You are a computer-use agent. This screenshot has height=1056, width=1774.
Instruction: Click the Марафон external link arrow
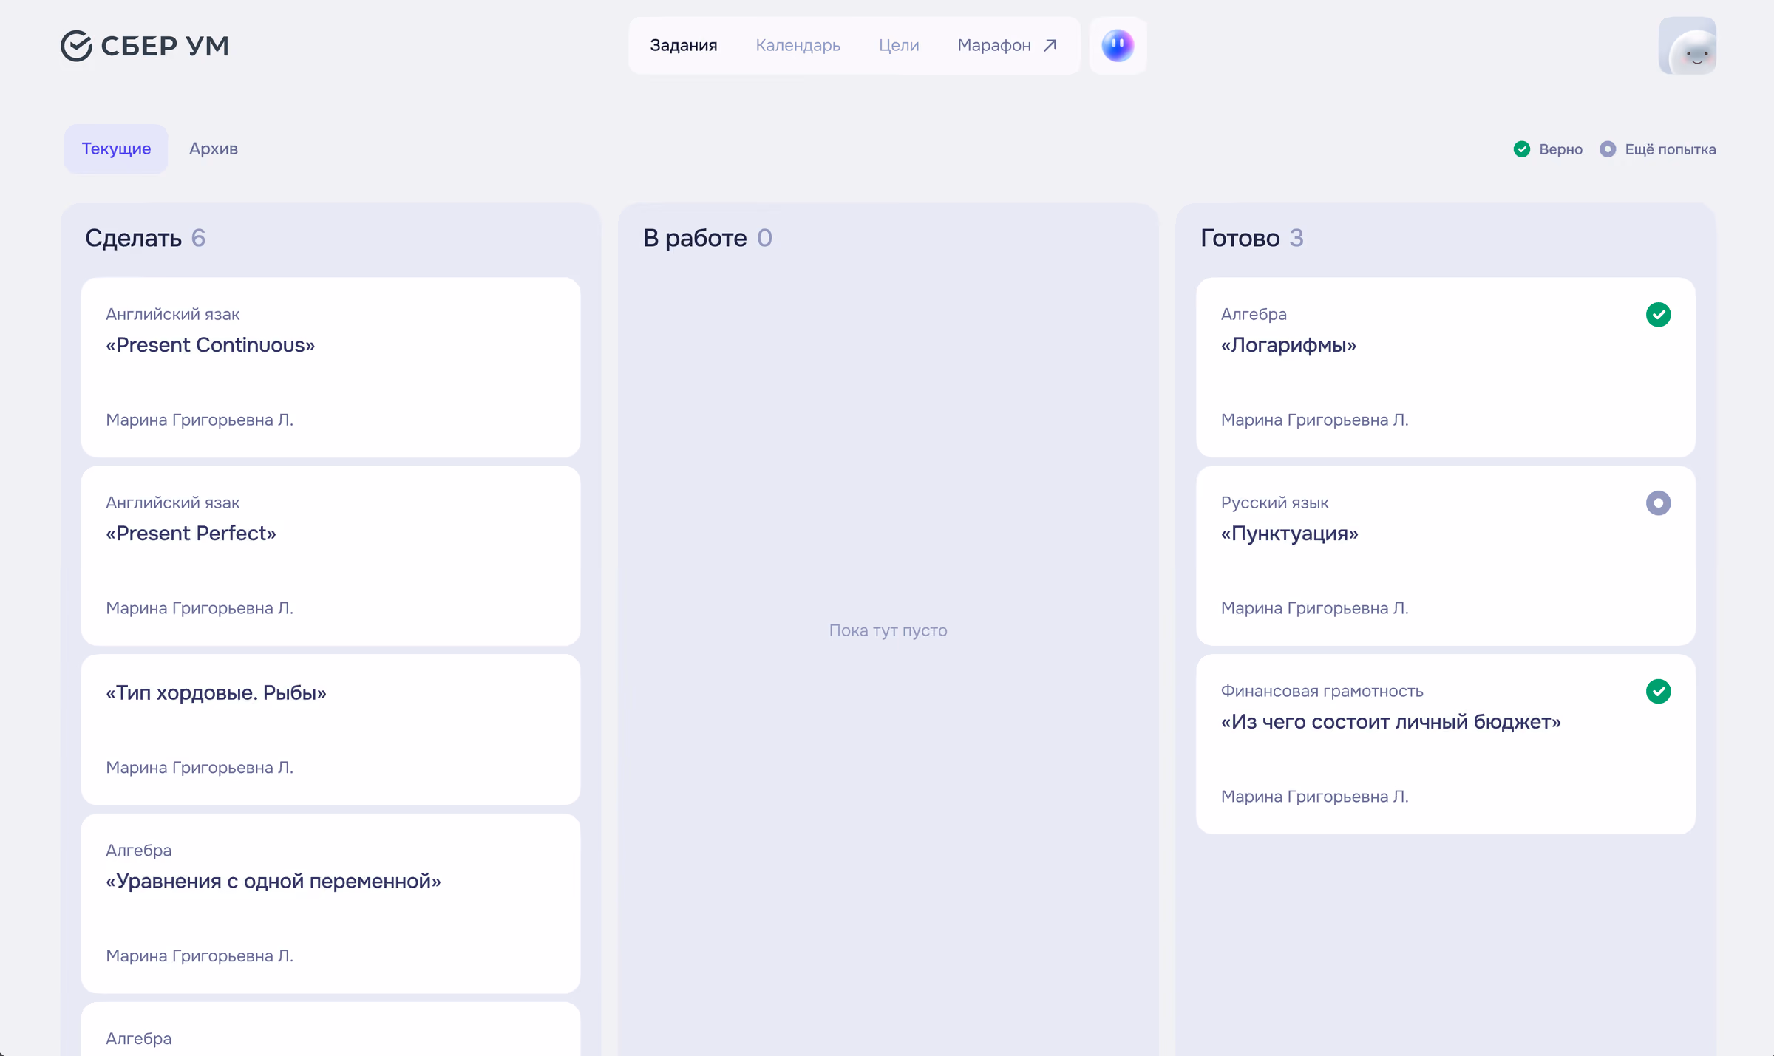click(x=1050, y=46)
